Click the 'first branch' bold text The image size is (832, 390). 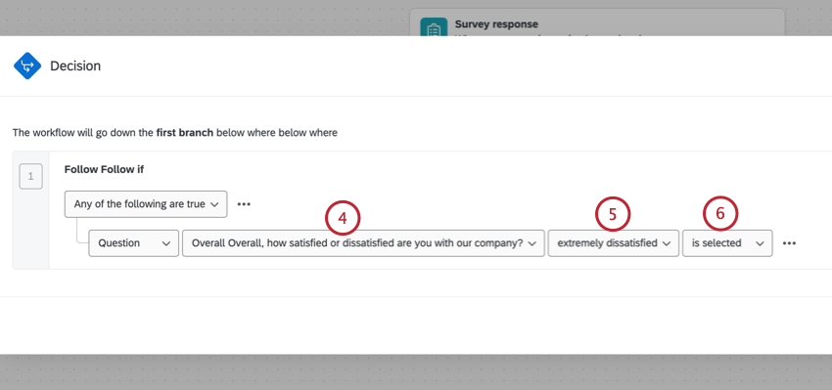click(185, 133)
